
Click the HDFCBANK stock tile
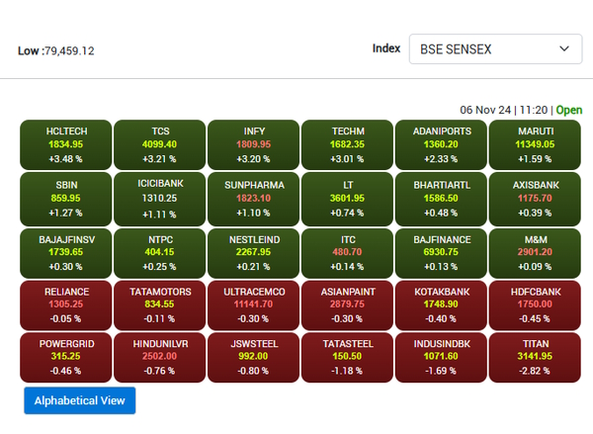[535, 305]
